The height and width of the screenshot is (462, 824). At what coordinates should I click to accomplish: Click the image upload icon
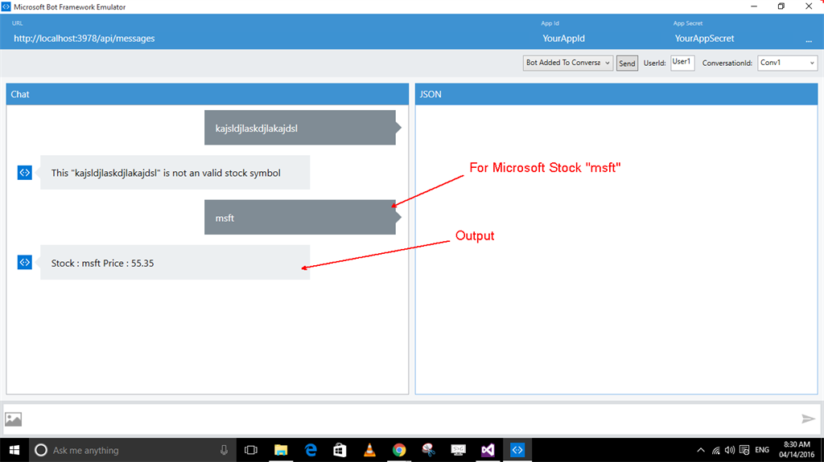13,419
